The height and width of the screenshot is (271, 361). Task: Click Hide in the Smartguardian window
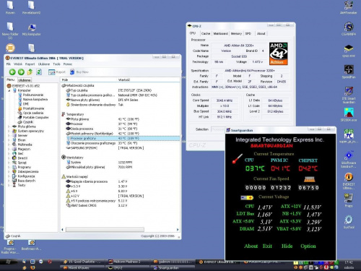click(287, 246)
